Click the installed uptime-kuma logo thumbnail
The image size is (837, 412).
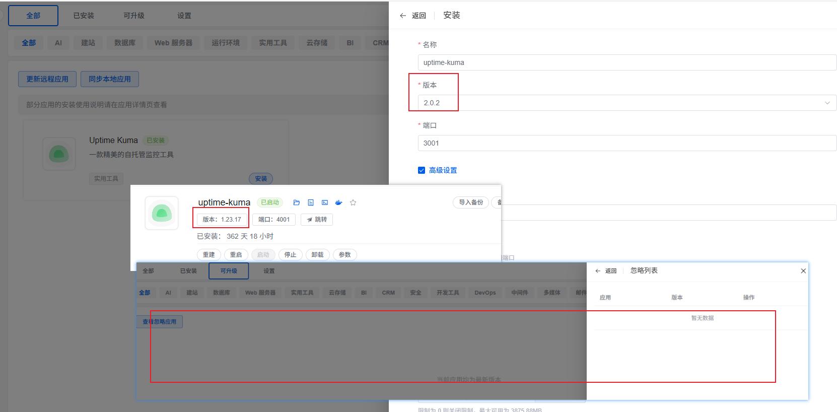[x=162, y=213]
